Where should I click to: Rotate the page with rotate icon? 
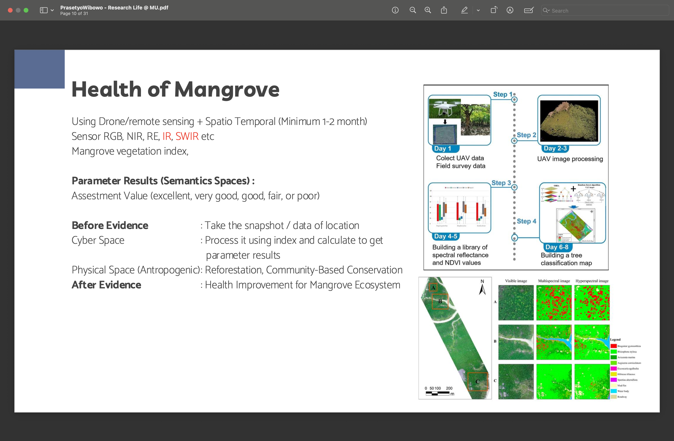tap(494, 10)
